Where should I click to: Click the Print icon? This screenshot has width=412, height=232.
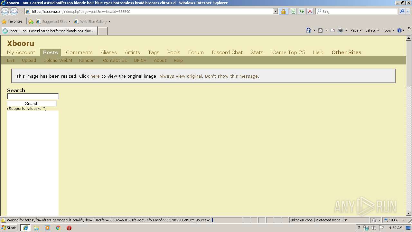point(340,30)
